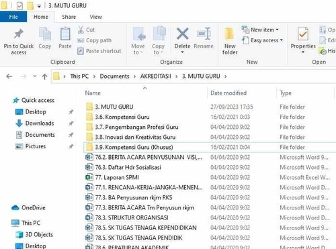Expand the Easy access dropdown
This screenshot has width=336, height=249.
tap(263, 40)
